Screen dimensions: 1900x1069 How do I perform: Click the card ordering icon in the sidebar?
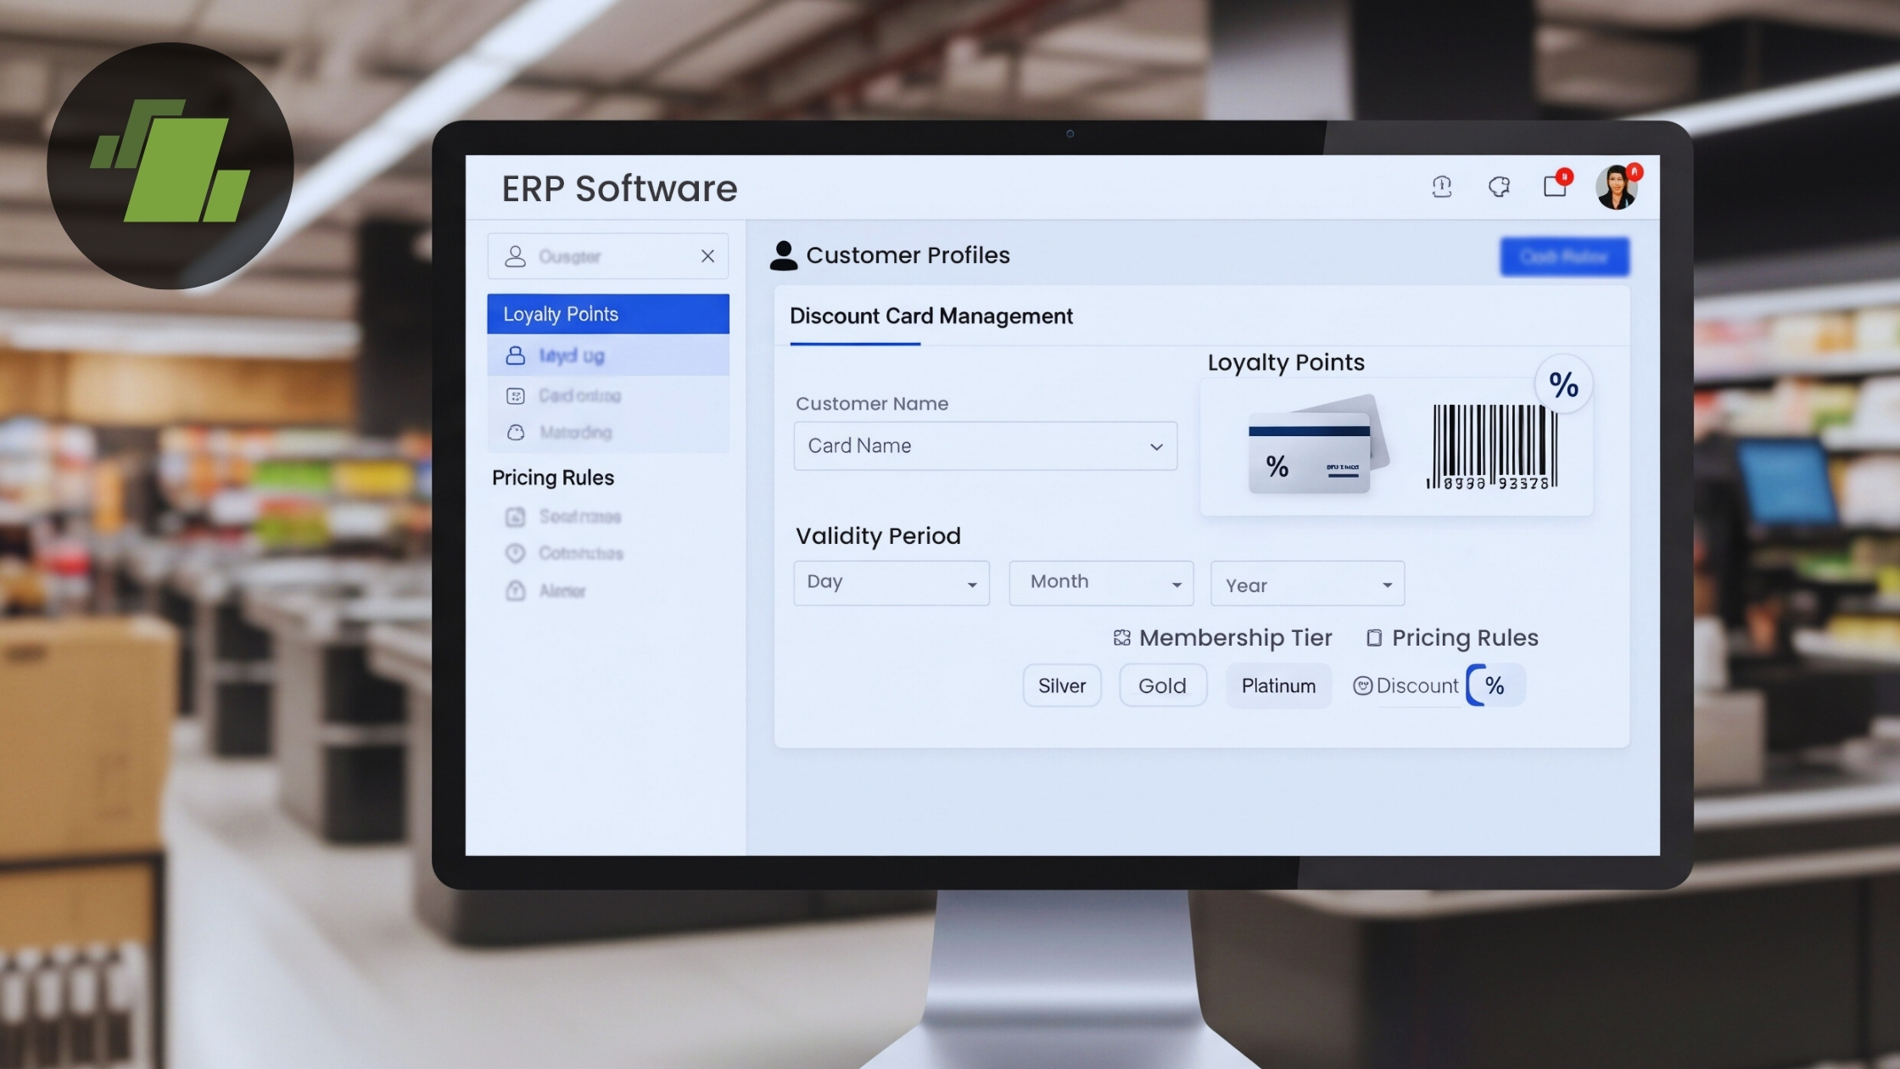[x=516, y=395]
